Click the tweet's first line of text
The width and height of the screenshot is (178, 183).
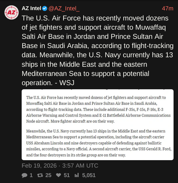tap(95, 18)
